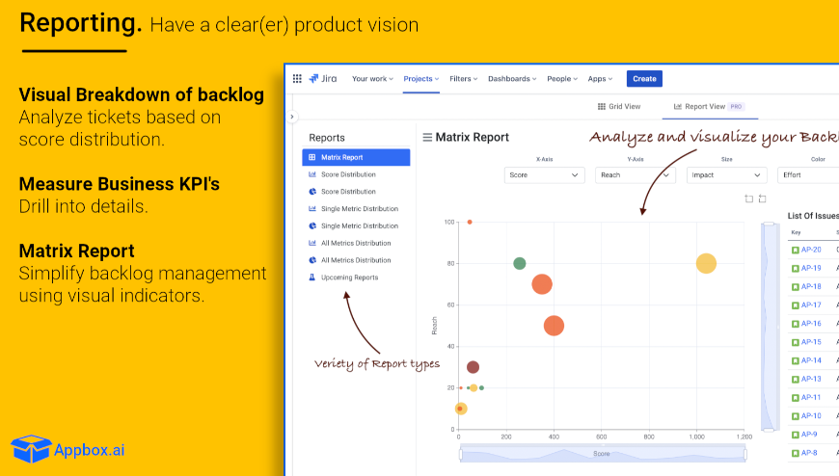Click the Jira logo
The height and width of the screenshot is (476, 839).
click(x=323, y=79)
